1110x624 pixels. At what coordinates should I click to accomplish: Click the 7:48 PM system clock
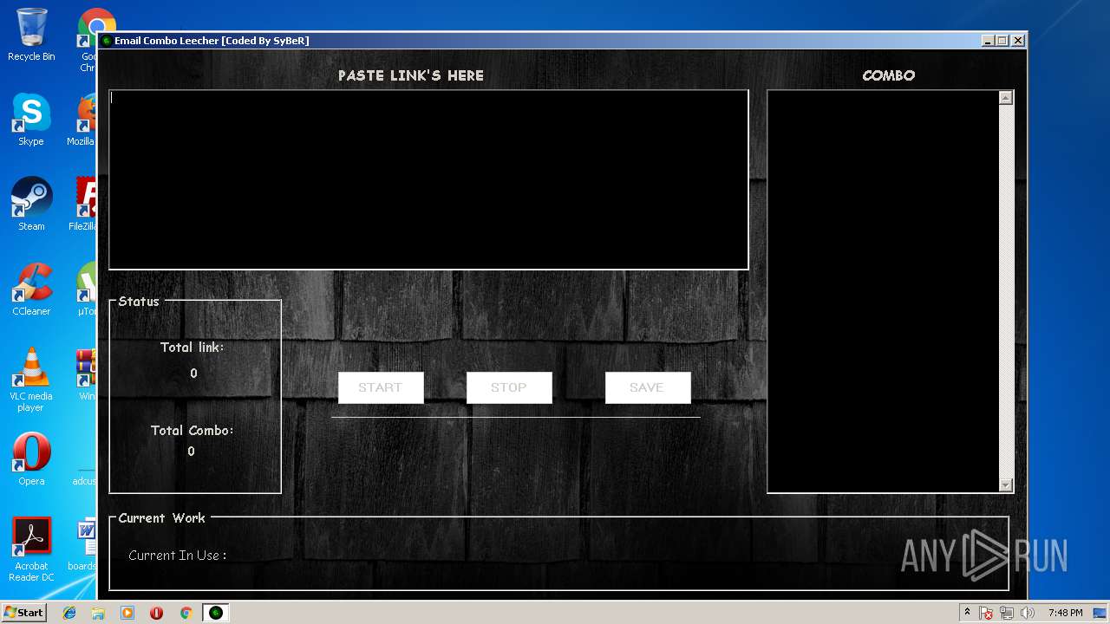point(1065,613)
